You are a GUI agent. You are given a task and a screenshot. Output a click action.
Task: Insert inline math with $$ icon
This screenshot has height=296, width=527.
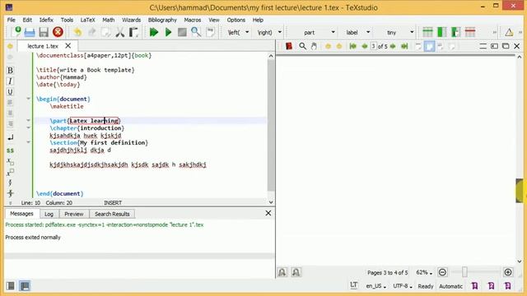[10, 150]
